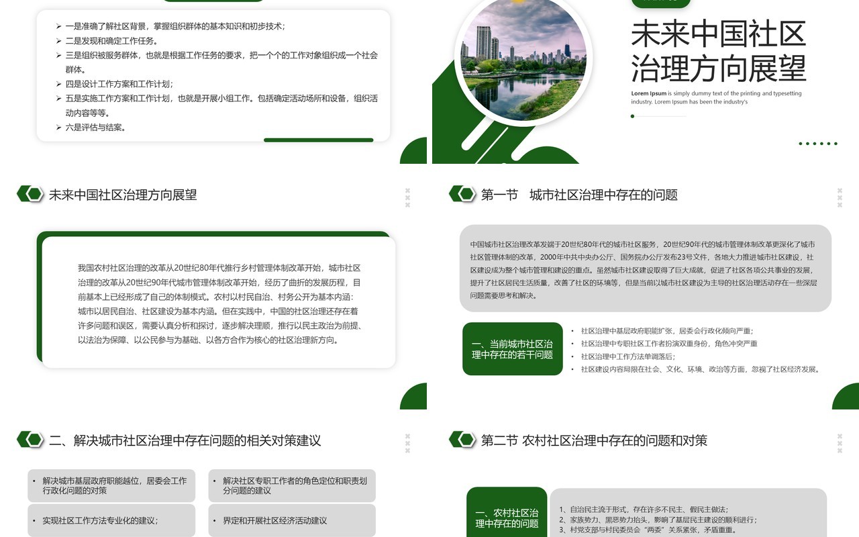Click the gray paragraph starting 中国城市社区治理改革发端于
The width and height of the screenshot is (859, 537).
tap(644, 270)
